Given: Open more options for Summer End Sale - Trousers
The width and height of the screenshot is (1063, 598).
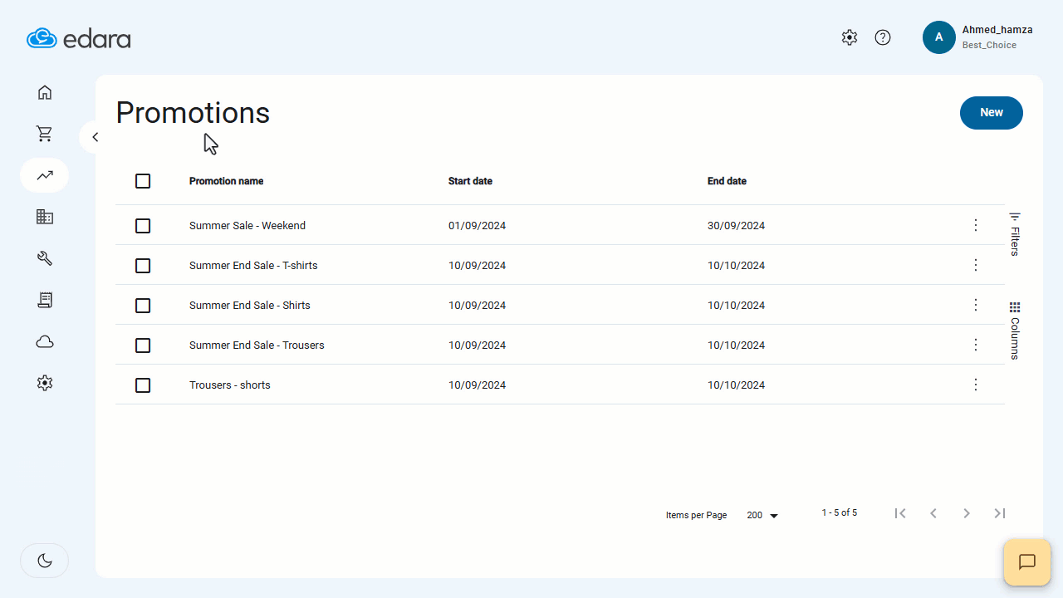Looking at the screenshot, I should [x=976, y=345].
